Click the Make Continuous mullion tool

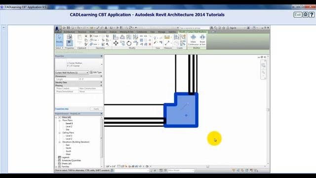tap(193, 40)
